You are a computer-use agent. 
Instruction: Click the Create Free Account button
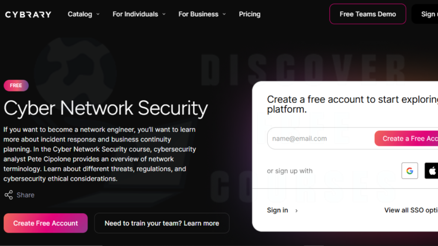click(x=45, y=223)
